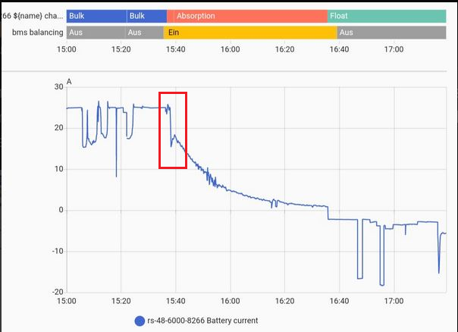Click the '15:00' label under the current chart
This screenshot has width=458, height=332.
point(67,301)
